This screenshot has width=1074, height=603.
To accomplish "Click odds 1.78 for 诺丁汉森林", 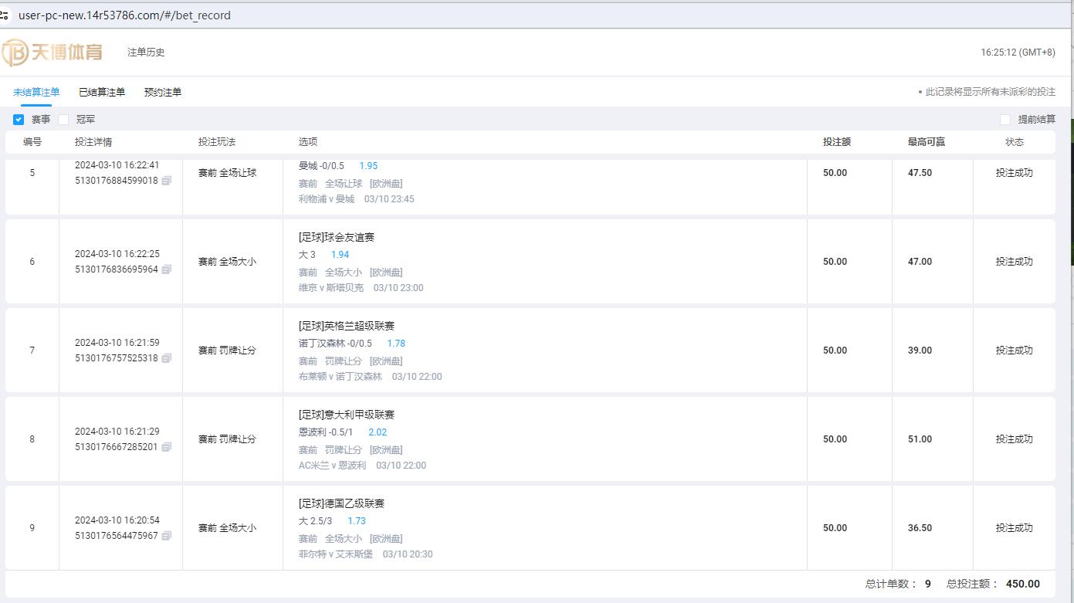I will (x=396, y=344).
